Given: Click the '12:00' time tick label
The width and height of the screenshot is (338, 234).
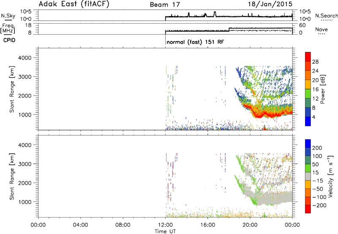Looking at the screenshot, I should [x=165, y=225].
